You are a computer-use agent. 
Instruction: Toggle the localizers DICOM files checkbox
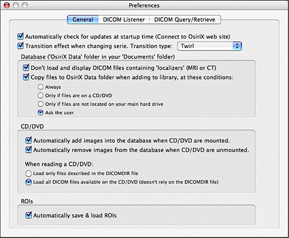[26, 67]
